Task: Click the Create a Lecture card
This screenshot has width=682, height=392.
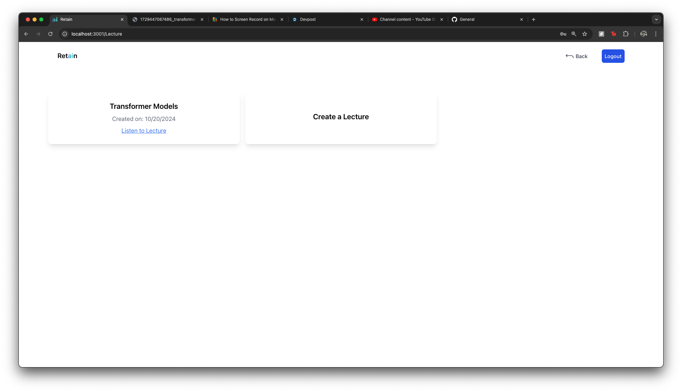Action: tap(341, 117)
